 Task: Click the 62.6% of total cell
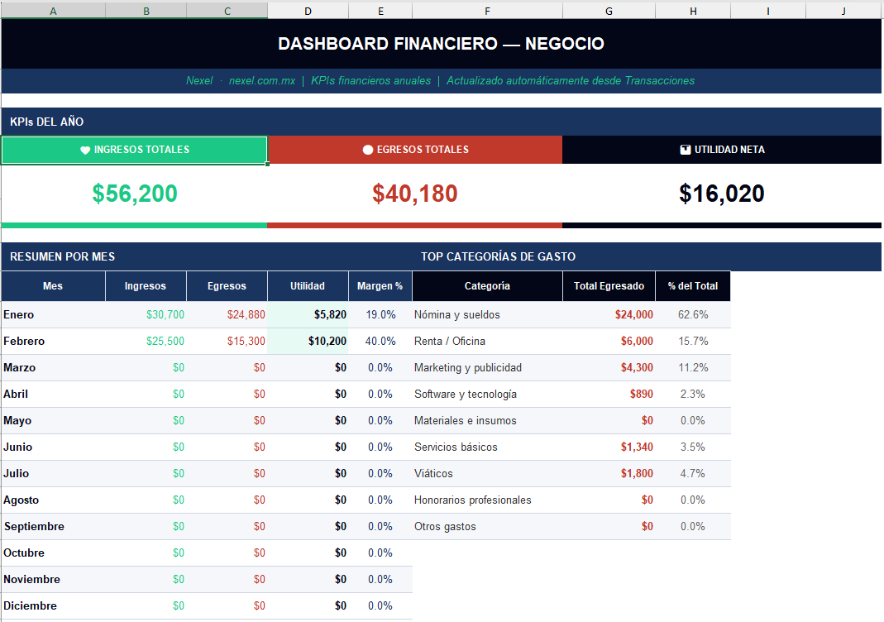click(692, 315)
